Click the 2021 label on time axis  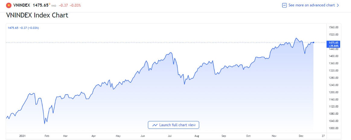(22, 136)
